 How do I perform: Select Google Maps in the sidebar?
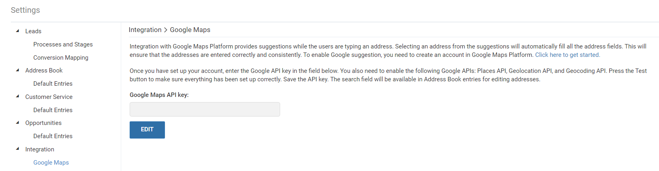(x=51, y=163)
